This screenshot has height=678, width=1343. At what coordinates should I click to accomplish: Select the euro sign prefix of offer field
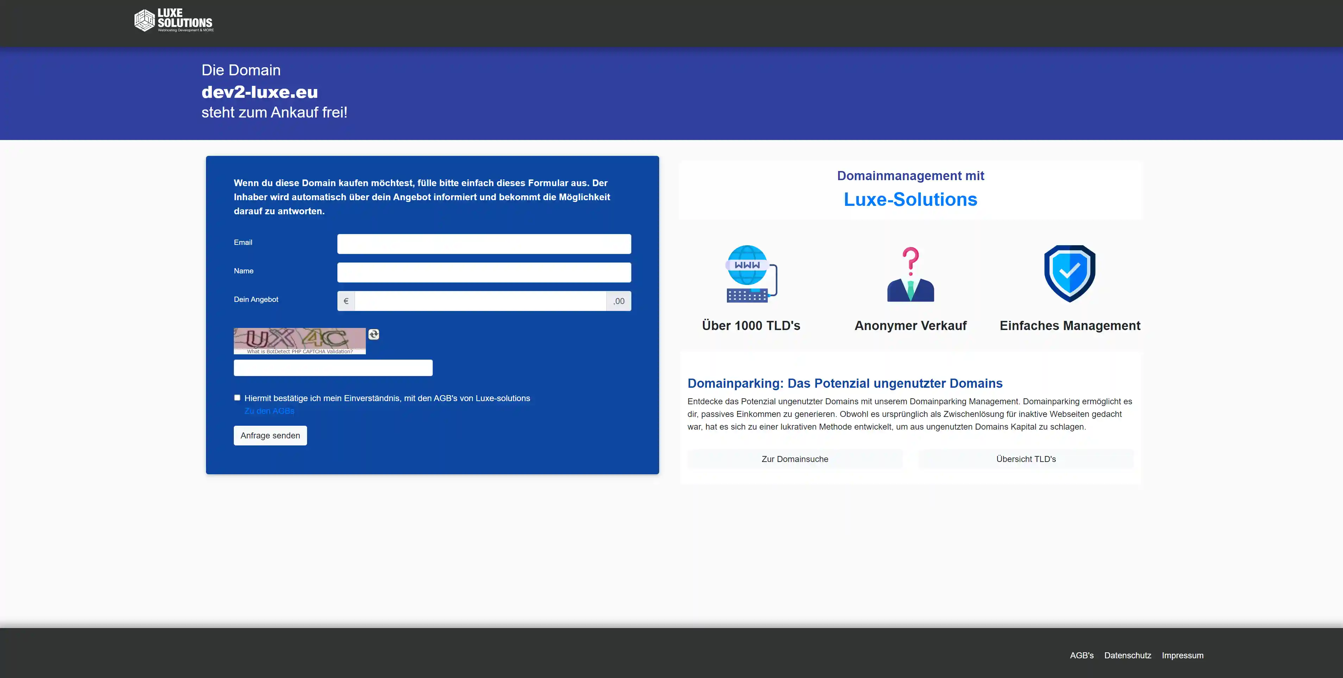[x=346, y=301]
